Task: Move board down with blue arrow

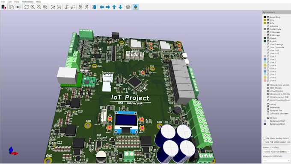Action: [x=120, y=7]
